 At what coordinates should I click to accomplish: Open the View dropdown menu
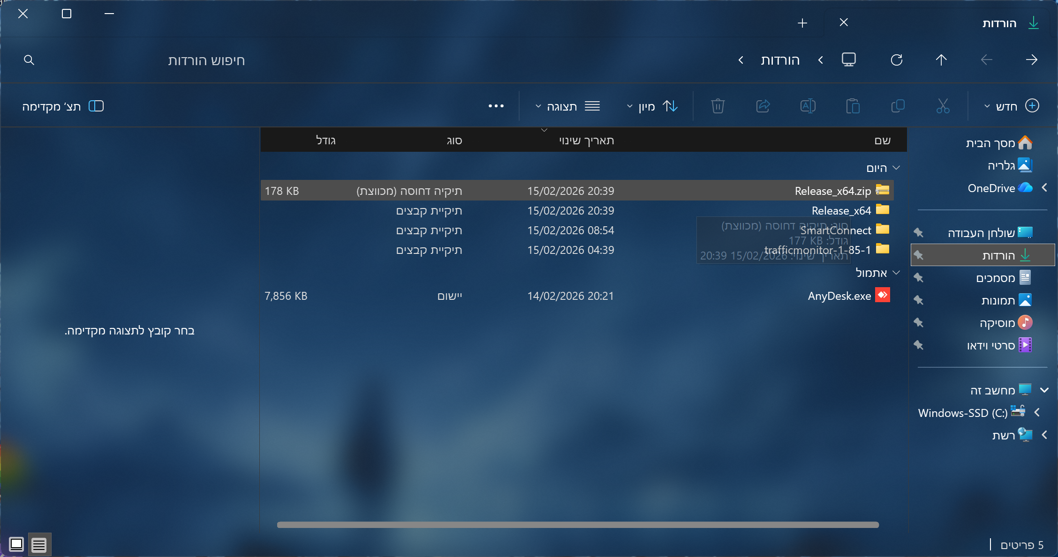567,106
